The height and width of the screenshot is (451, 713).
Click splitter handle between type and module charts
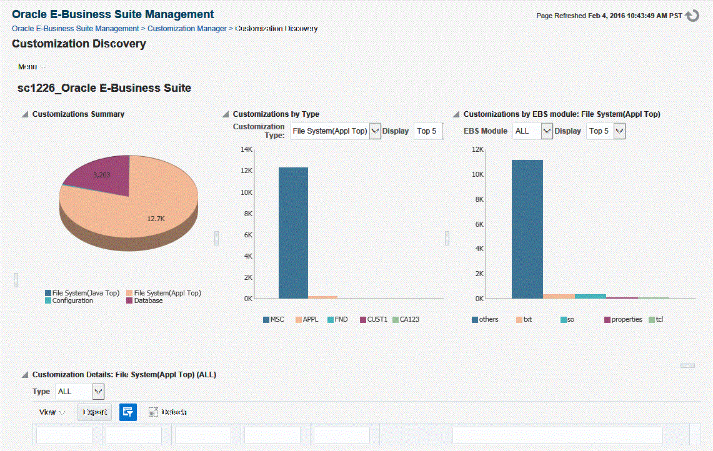447,238
